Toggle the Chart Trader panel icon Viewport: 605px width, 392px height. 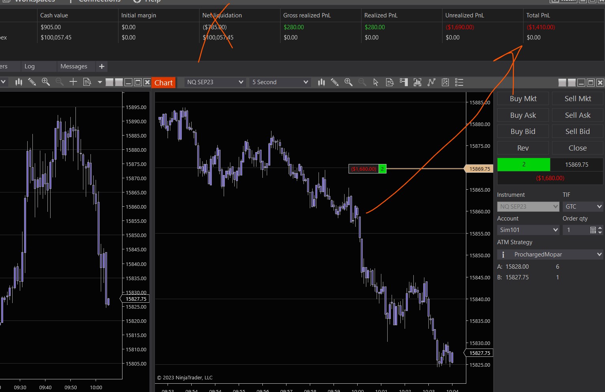coord(403,82)
